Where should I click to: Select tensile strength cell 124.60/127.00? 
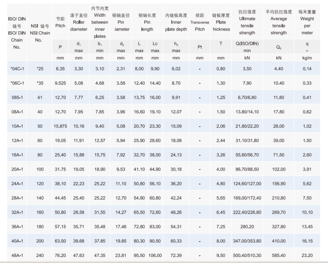247,184
